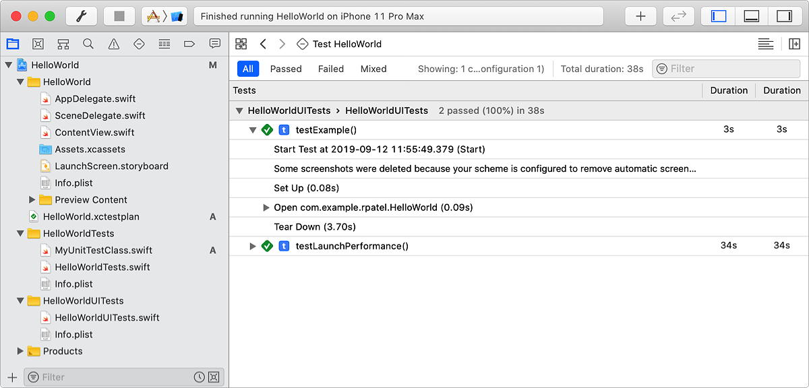Select the HelloWorld scheme and device selector

click(164, 16)
